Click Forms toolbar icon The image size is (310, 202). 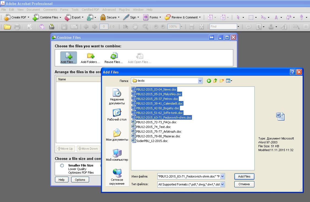[x=146, y=17]
